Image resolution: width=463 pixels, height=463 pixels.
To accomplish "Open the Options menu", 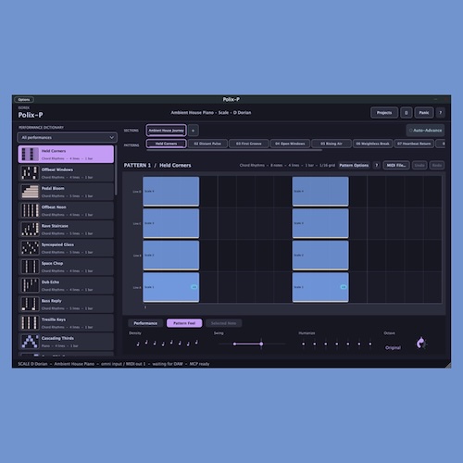I will pyautogui.click(x=24, y=100).
